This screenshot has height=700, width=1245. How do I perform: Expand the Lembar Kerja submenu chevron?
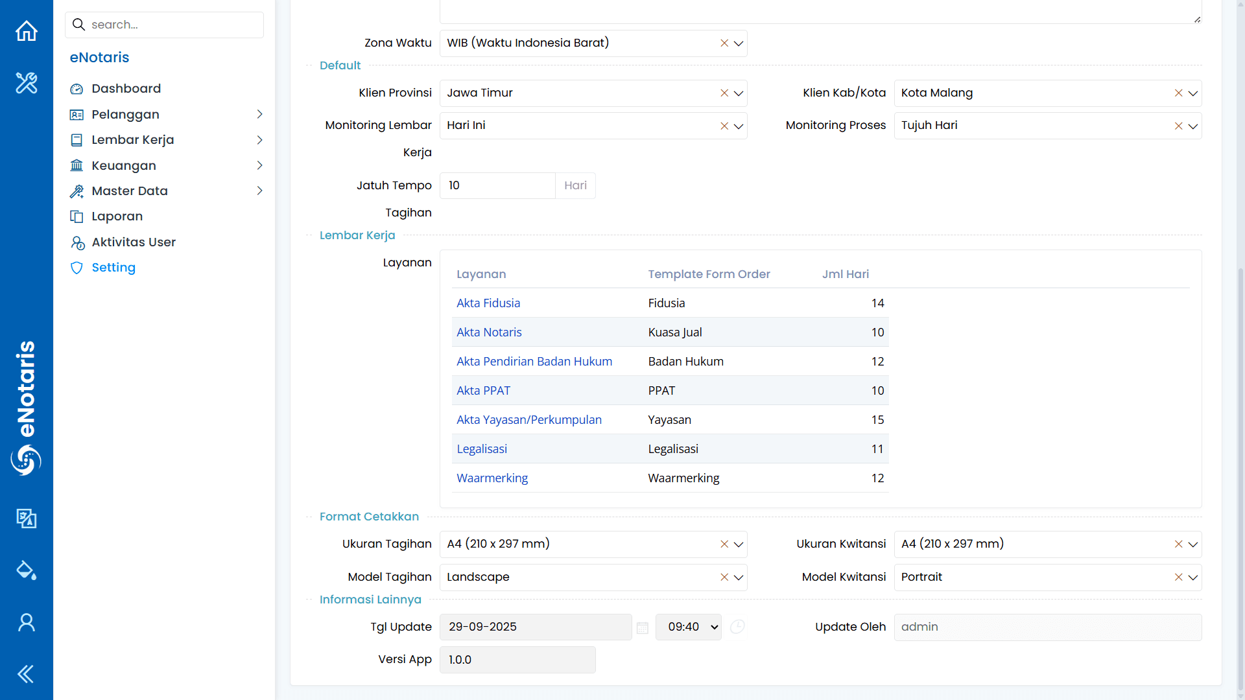259,140
